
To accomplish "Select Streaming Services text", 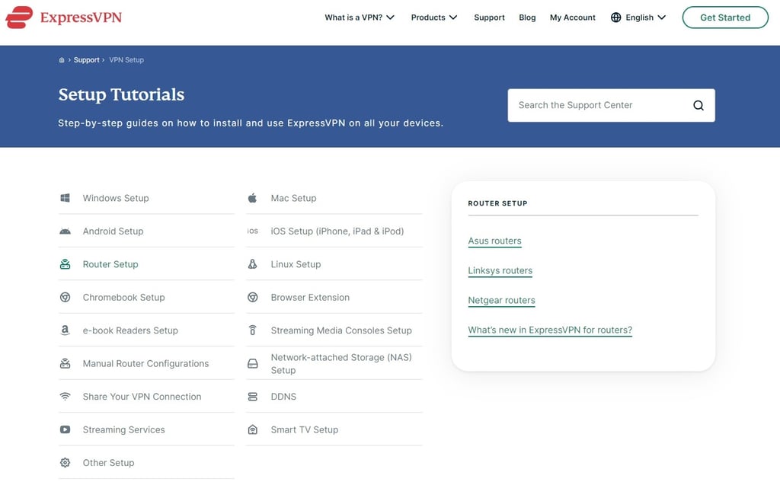I will [124, 429].
